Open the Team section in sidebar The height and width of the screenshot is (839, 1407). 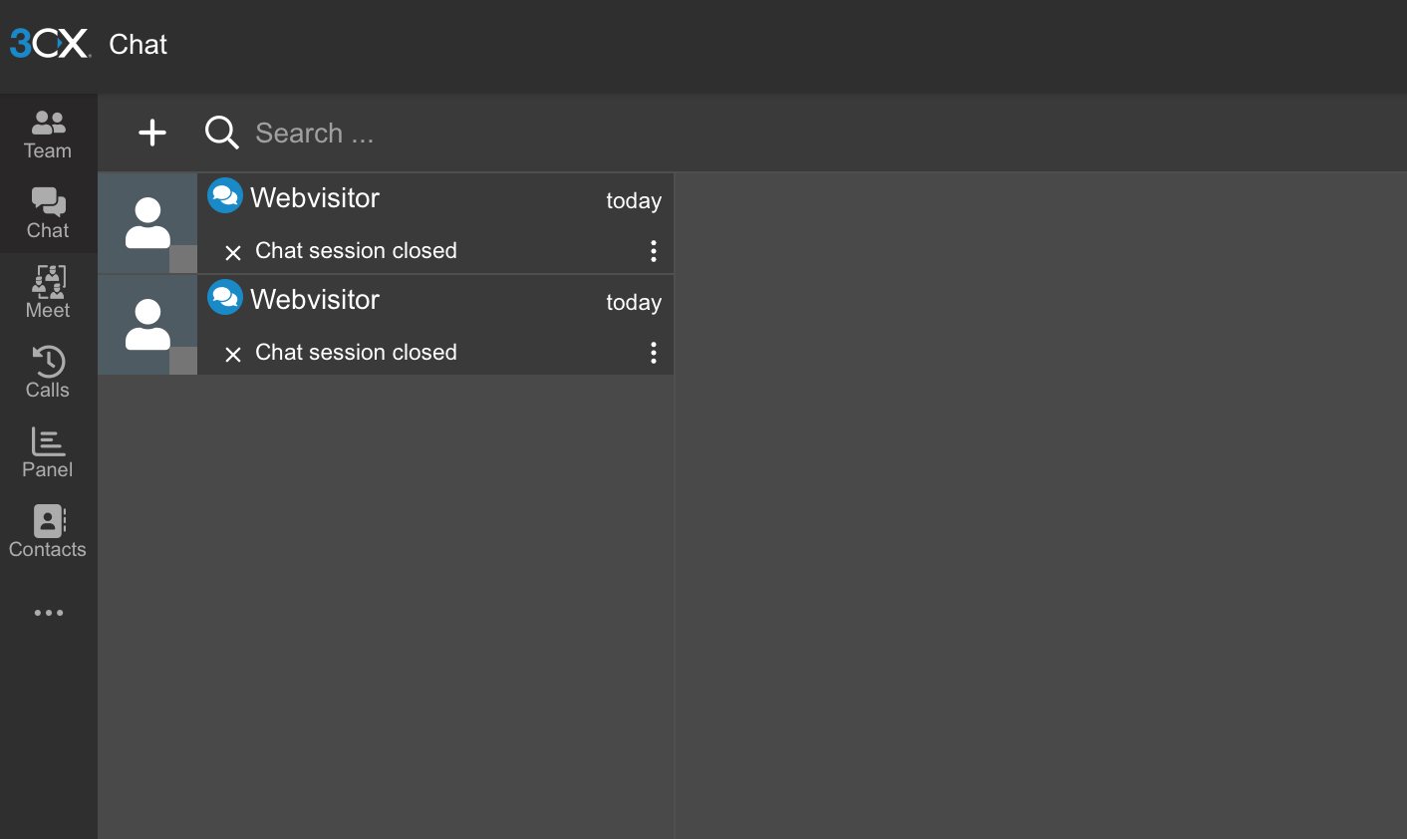click(x=48, y=135)
